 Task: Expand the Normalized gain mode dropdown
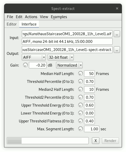69,65
